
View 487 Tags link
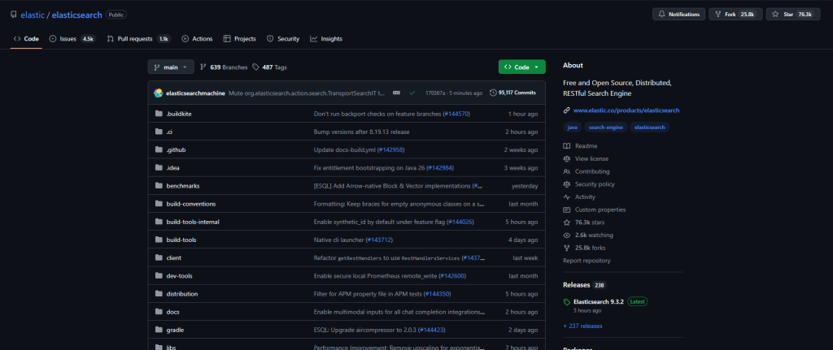(270, 67)
